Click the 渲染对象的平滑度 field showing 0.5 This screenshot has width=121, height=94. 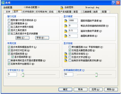[x=73, y=31]
